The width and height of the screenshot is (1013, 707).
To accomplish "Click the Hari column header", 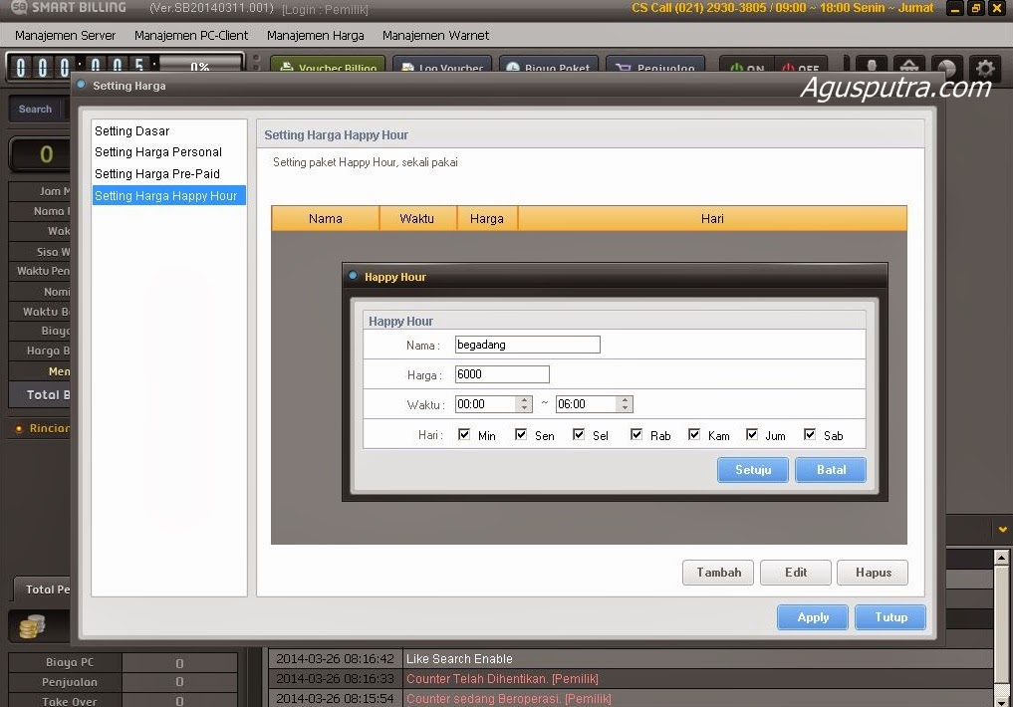I will click(x=712, y=218).
